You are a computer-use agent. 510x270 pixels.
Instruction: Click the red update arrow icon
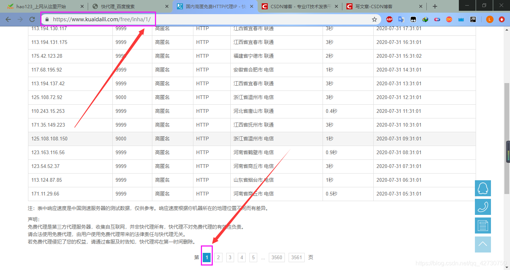click(502, 19)
